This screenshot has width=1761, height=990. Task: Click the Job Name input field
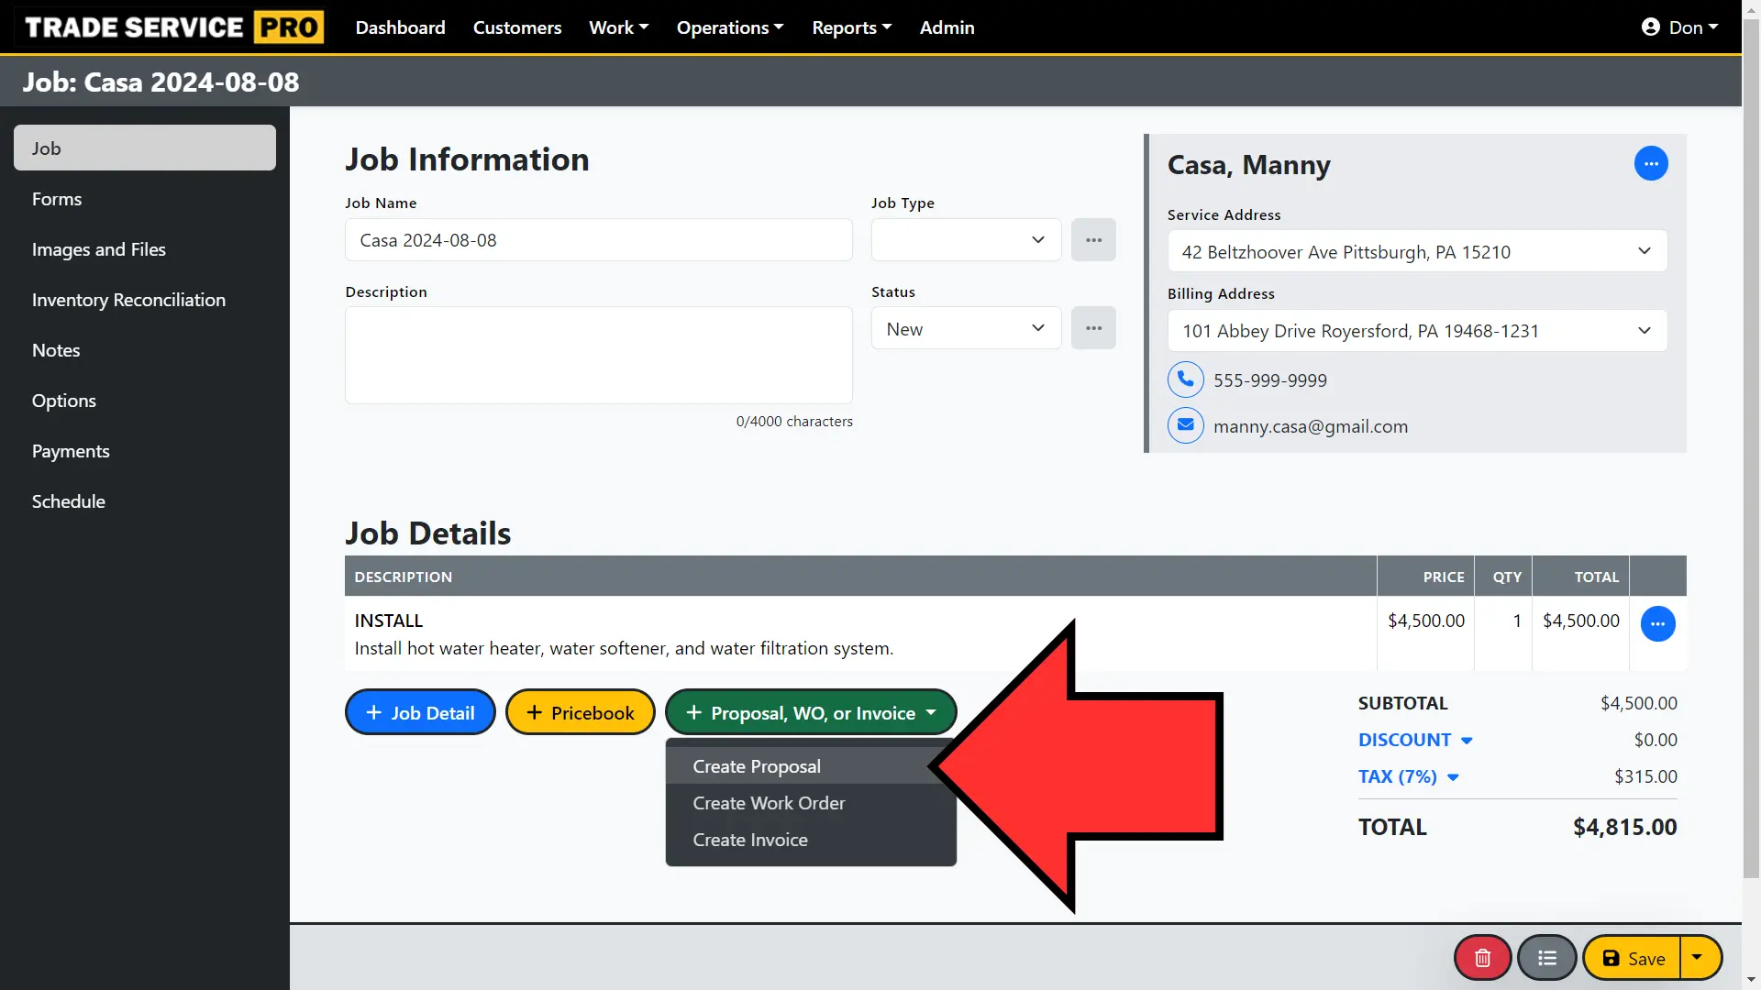597,239
